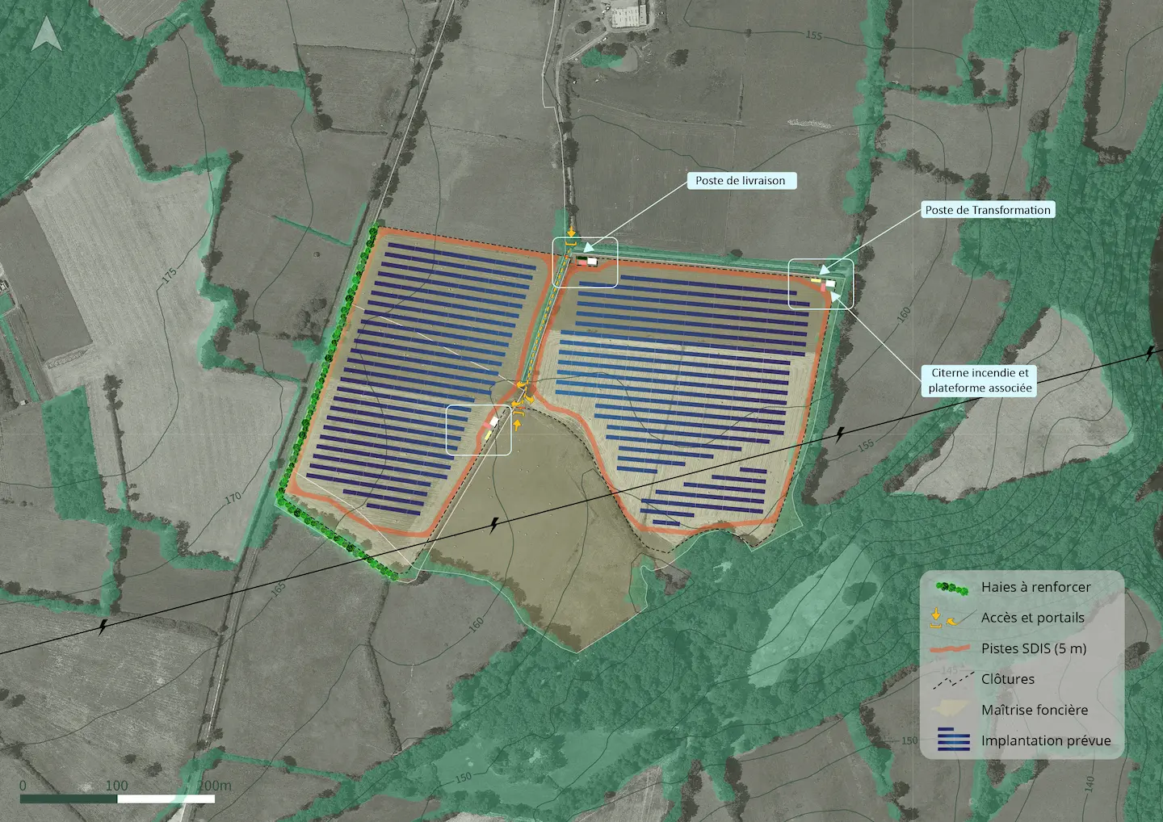Click the yellow access arrow at north gate
1163x822 pixels.
(x=571, y=232)
